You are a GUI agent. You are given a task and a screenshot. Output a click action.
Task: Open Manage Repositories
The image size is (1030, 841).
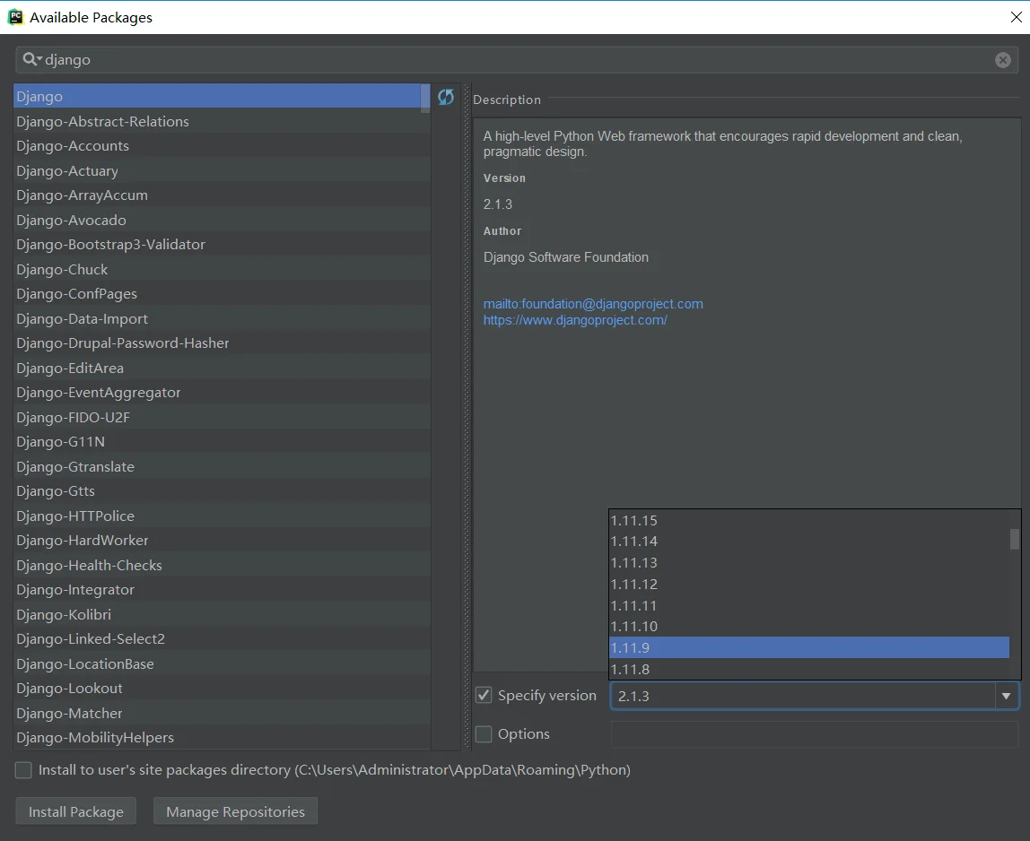click(235, 811)
